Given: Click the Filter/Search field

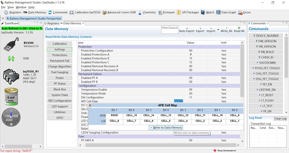Looking at the screenshot, I should point(169,30).
